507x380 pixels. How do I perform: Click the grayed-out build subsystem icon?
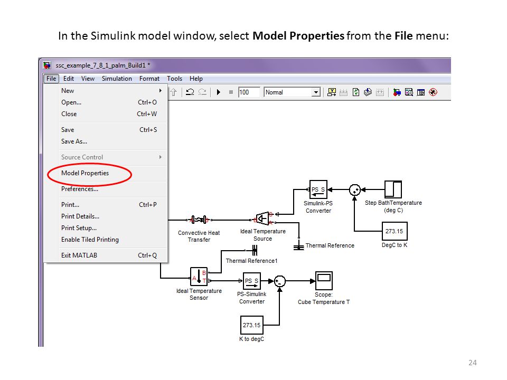tap(380, 92)
